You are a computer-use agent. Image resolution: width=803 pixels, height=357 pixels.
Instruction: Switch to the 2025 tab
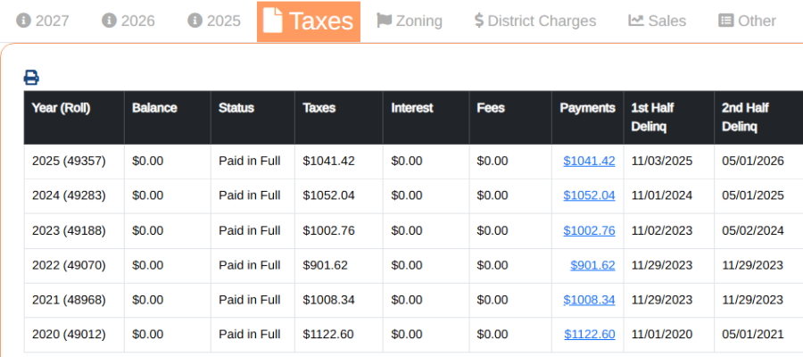pos(214,21)
